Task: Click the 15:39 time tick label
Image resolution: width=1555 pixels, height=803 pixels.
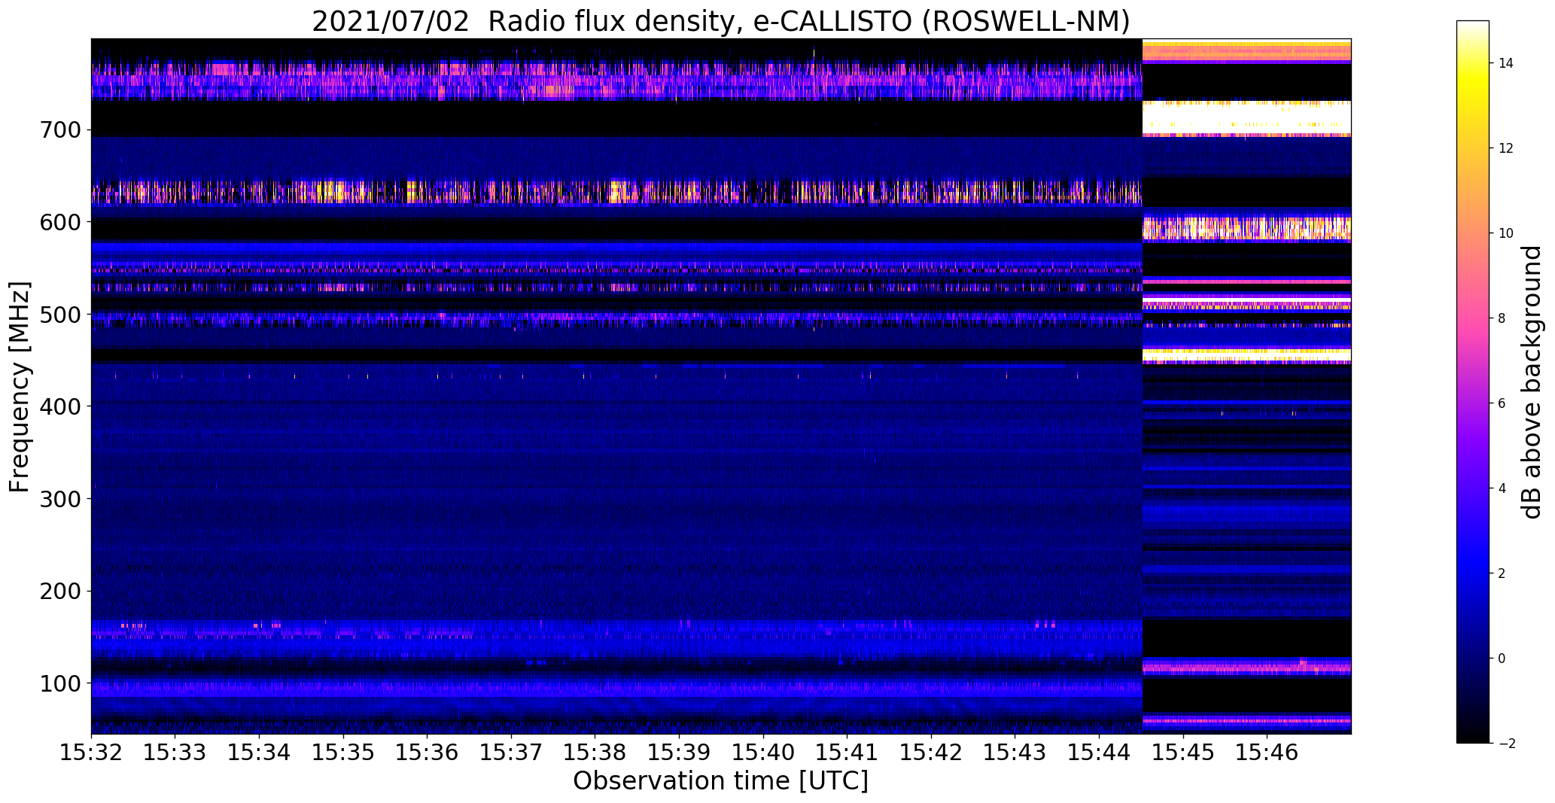Action: coord(679,752)
